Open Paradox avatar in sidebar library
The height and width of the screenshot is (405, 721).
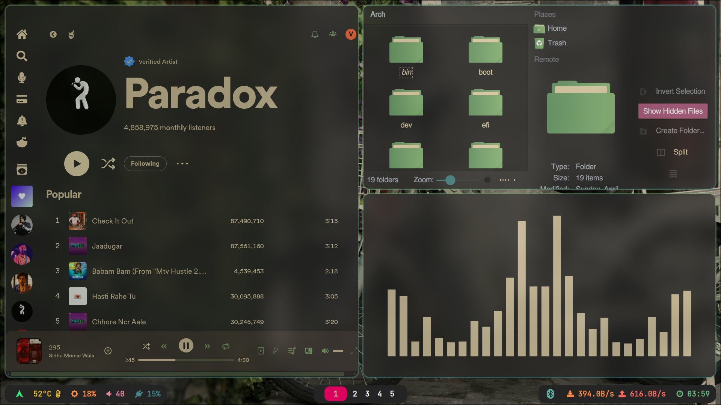(22, 311)
